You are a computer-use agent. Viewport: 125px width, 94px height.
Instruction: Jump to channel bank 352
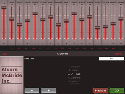(84, 48)
